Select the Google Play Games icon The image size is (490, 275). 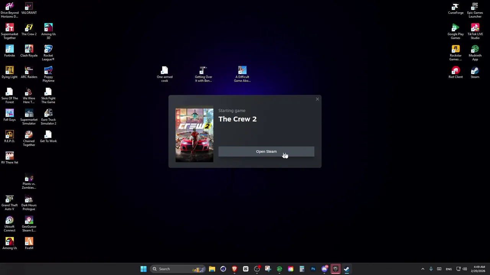click(x=456, y=31)
